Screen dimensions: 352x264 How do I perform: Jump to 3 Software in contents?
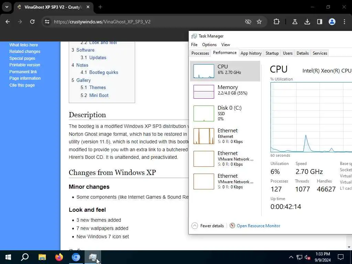[83, 50]
